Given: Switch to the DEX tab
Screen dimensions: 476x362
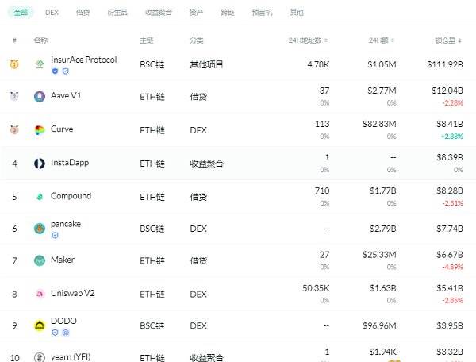Looking at the screenshot, I should pos(52,13).
